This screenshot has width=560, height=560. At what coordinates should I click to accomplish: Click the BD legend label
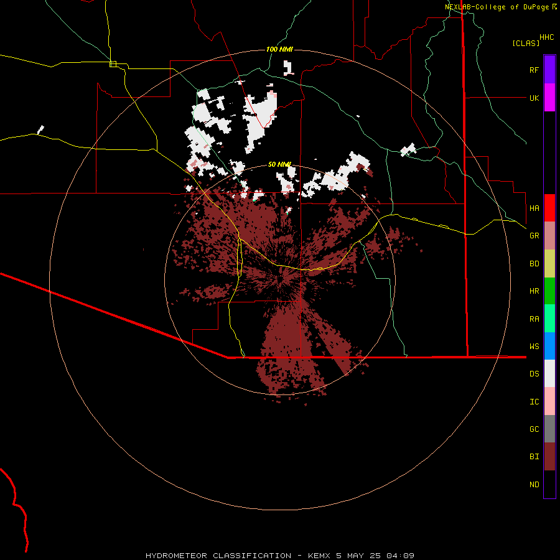534,264
